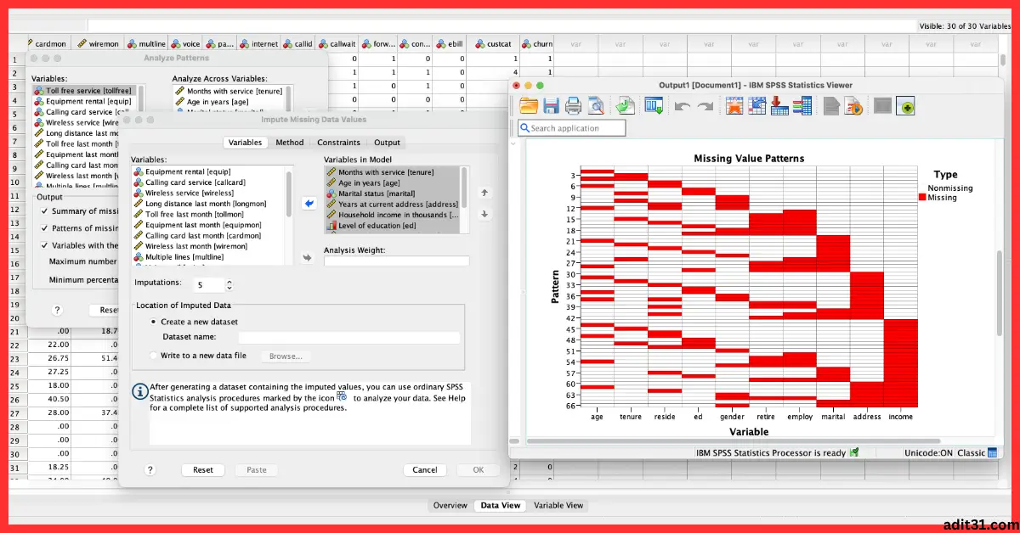Switch to Variable View tab
Viewport: 1020px width, 533px height.
558,505
